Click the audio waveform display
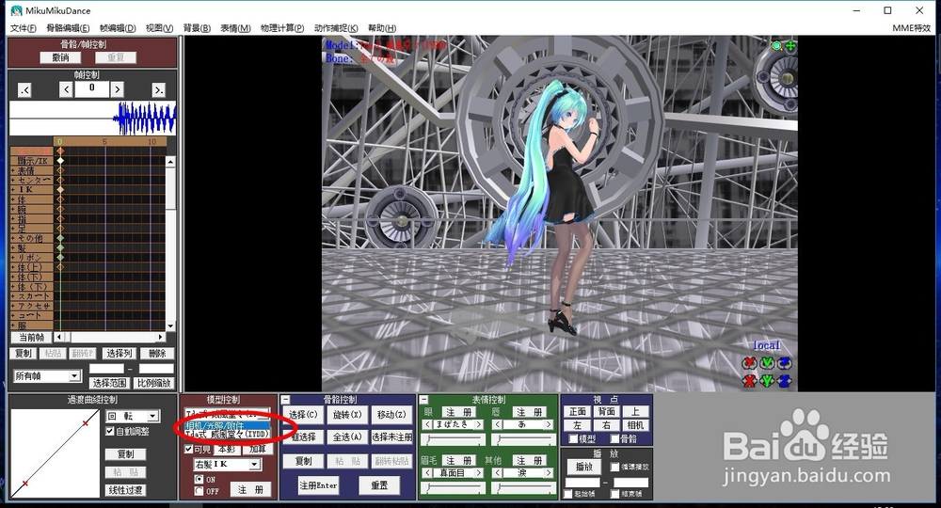 click(x=92, y=119)
